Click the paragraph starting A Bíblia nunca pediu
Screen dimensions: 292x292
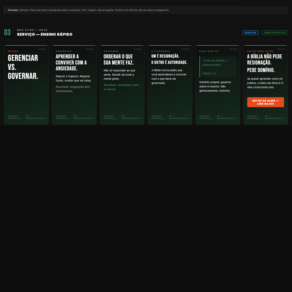(x=169, y=77)
